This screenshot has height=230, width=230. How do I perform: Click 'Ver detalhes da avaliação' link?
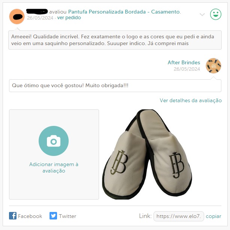(191, 100)
